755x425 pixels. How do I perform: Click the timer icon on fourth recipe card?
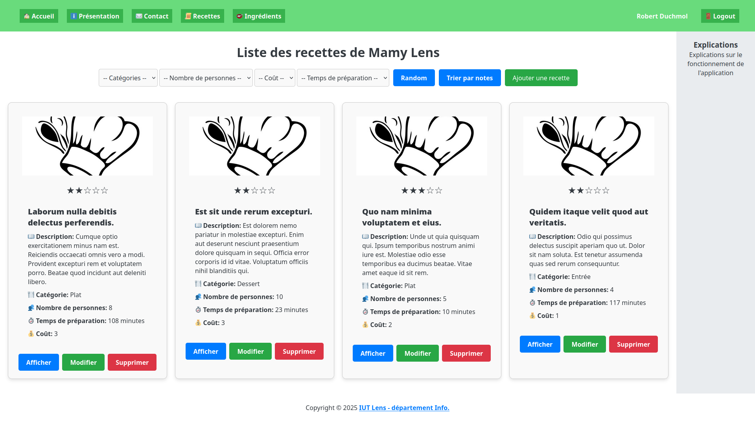coord(532,303)
